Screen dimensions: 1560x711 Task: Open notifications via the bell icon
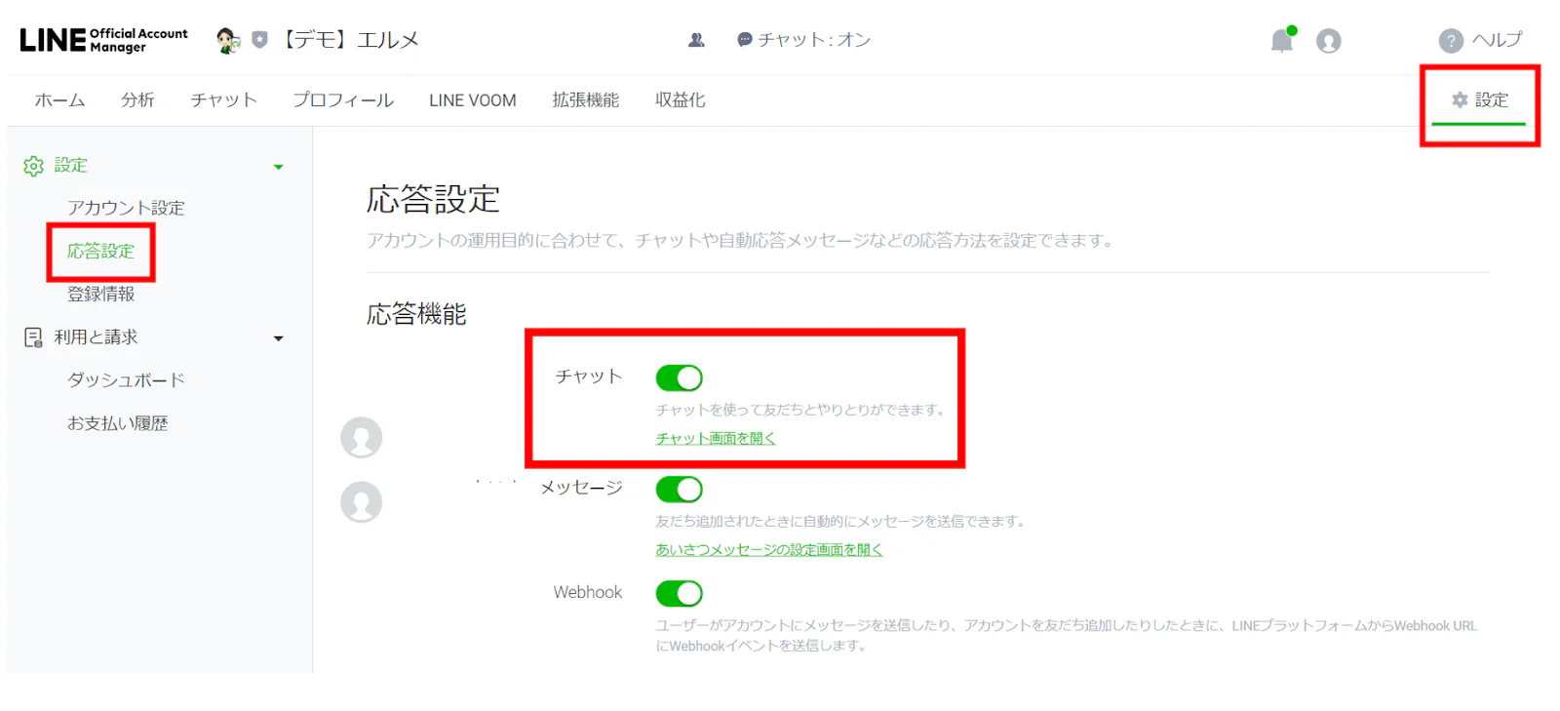pyautogui.click(x=1282, y=40)
